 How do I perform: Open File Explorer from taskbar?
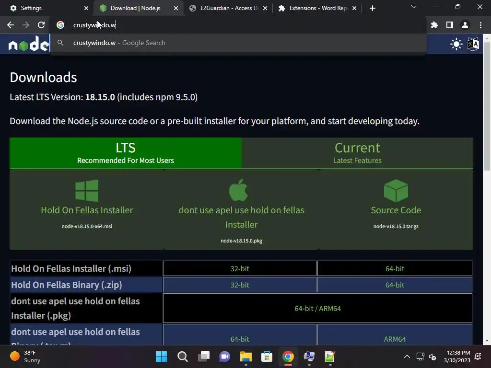pyautogui.click(x=246, y=356)
